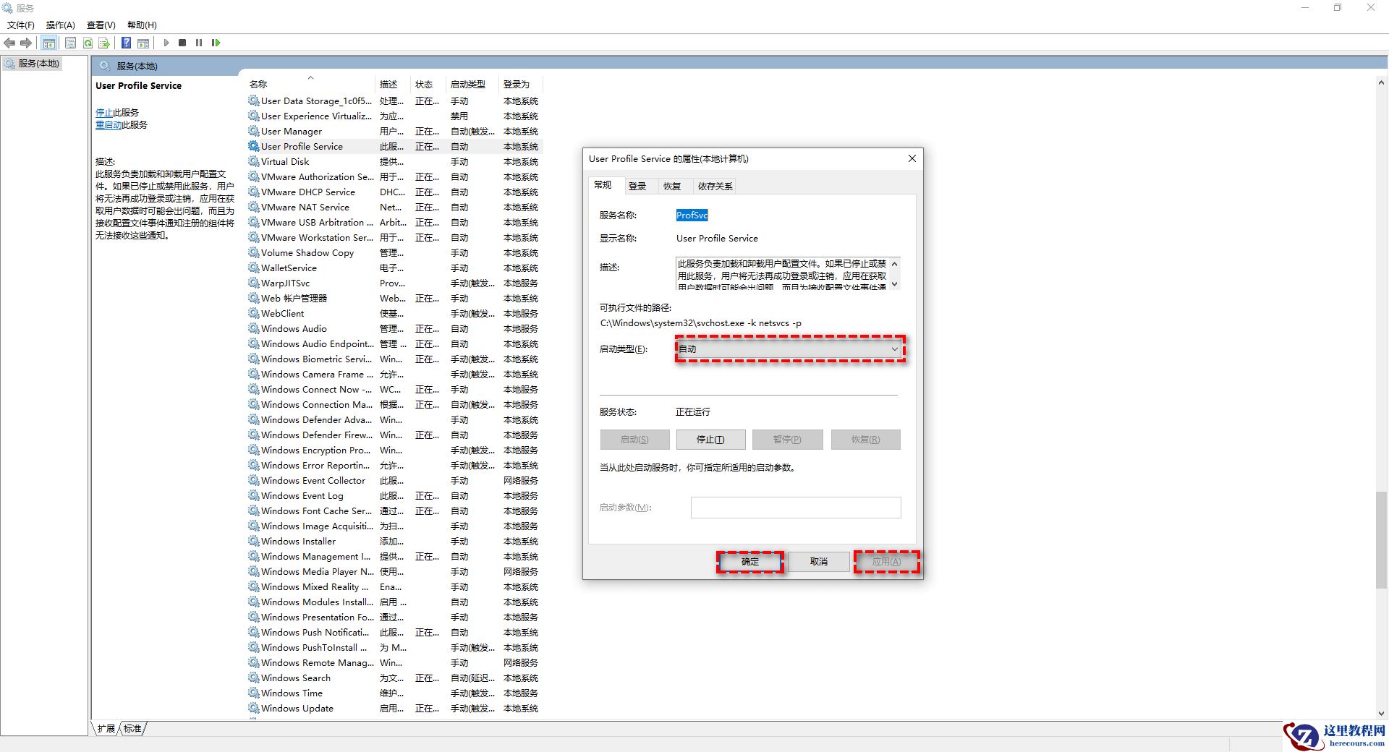Click the gear icon beside Windows Audio
1389x752 pixels.
253,328
